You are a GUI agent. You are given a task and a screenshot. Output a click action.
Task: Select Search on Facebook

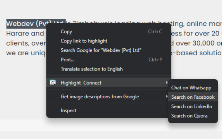coord(193,97)
